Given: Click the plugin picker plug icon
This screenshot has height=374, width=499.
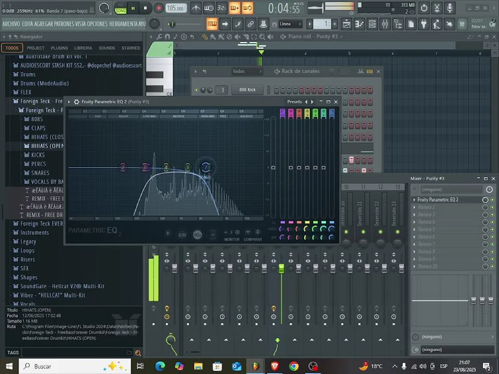Looking at the screenshot, I should tap(424, 24).
